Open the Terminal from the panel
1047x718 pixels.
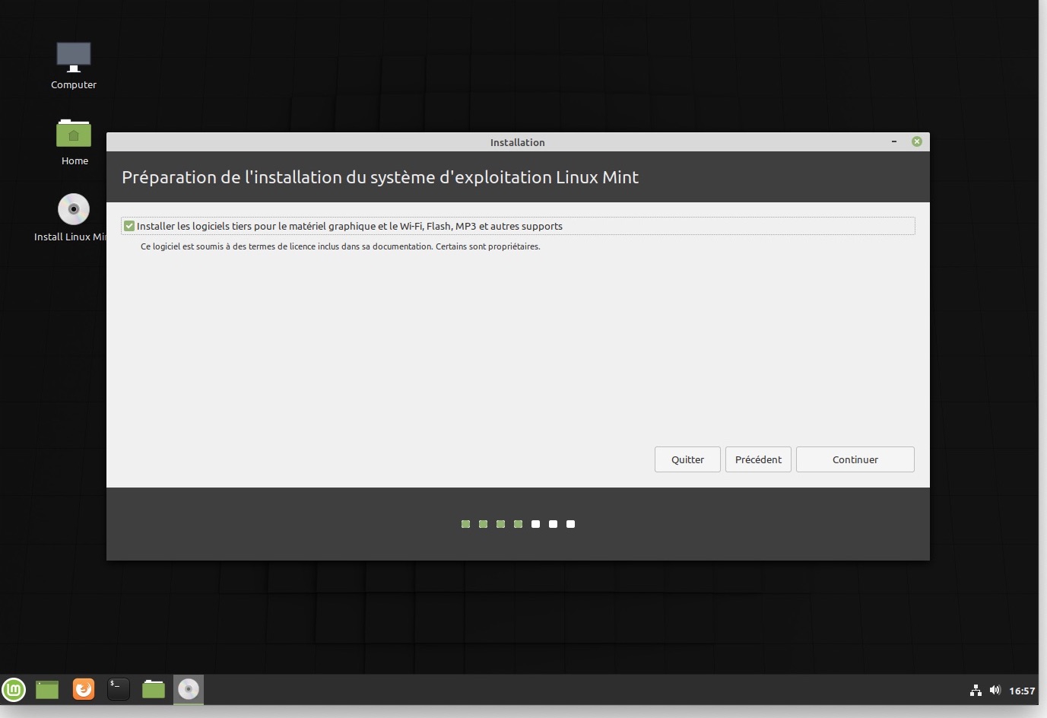click(x=118, y=689)
